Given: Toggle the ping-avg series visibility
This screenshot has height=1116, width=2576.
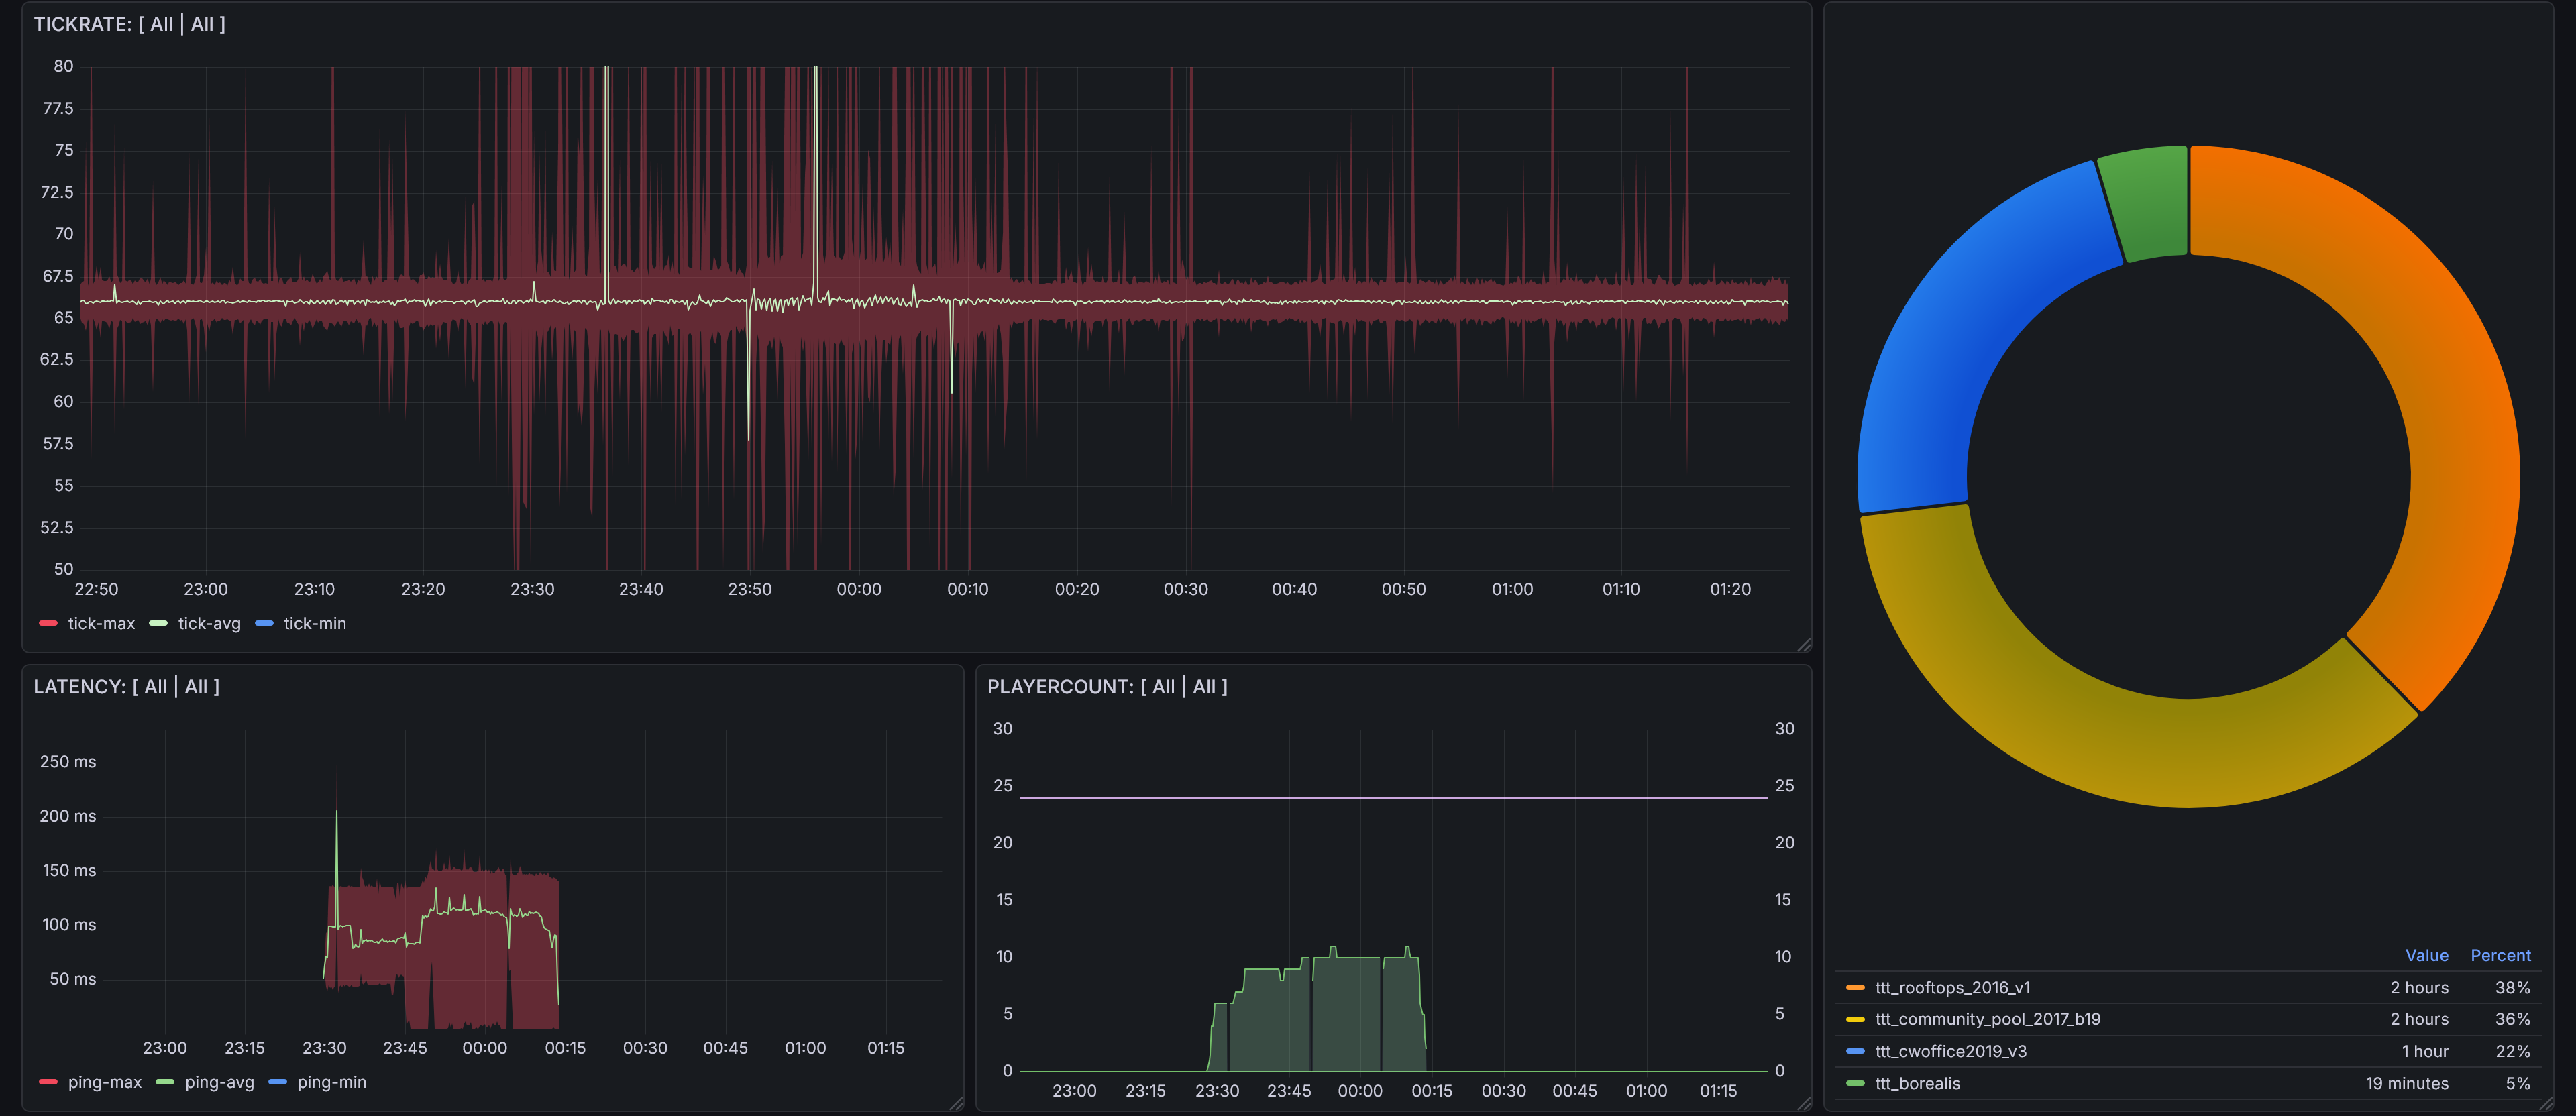Looking at the screenshot, I should (x=219, y=1083).
